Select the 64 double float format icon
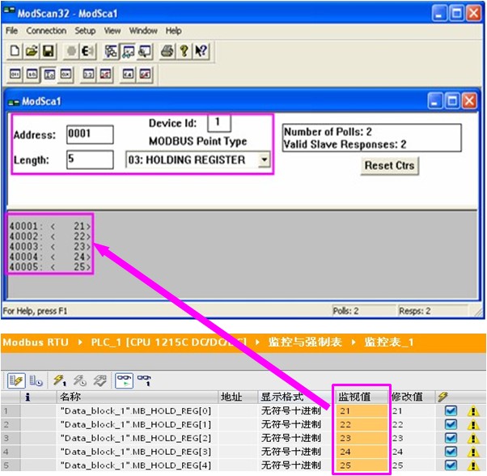This screenshot has width=487, height=476. click(128, 74)
